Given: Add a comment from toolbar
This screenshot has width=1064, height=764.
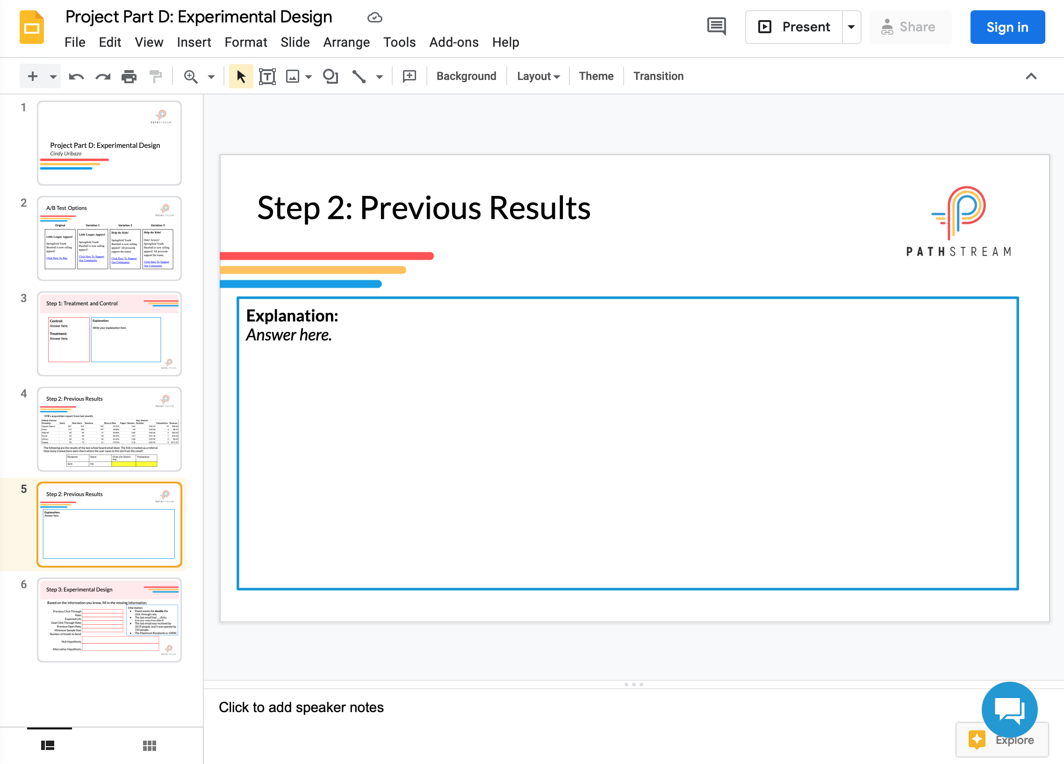Looking at the screenshot, I should point(410,76).
